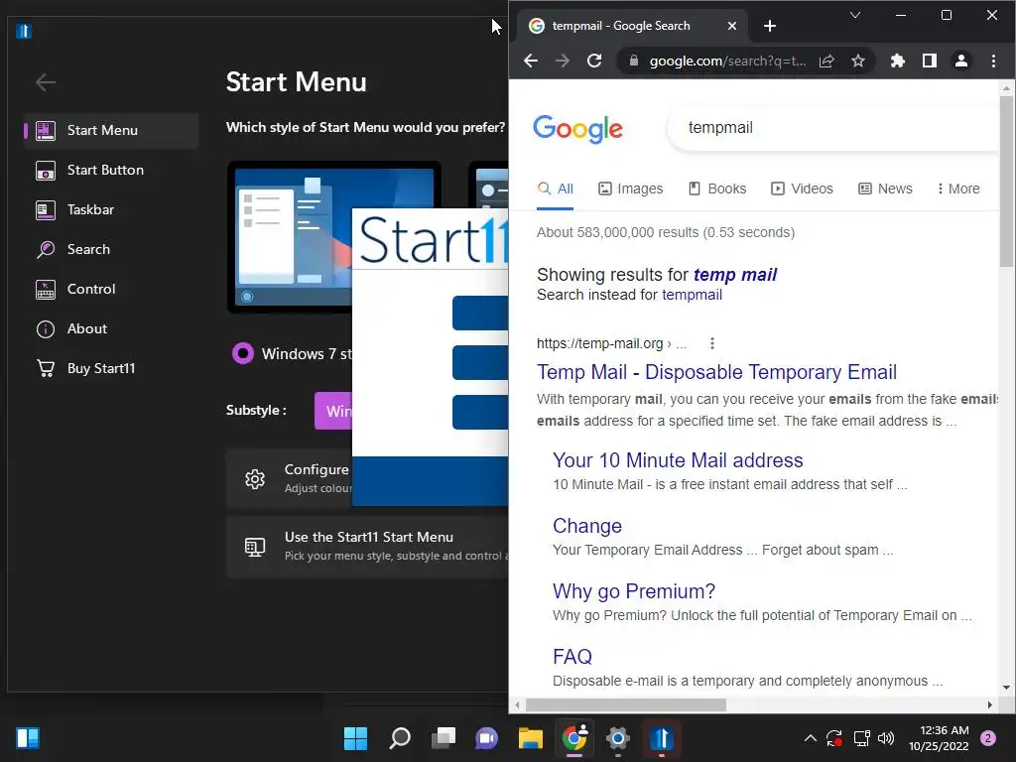
Task: Click the 'temp mail' corrected query link
Action: point(735,275)
